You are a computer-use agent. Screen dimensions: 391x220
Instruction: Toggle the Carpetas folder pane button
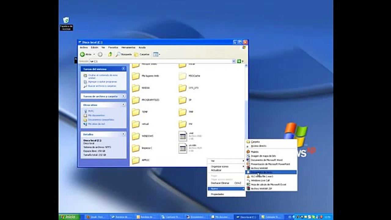142,54
